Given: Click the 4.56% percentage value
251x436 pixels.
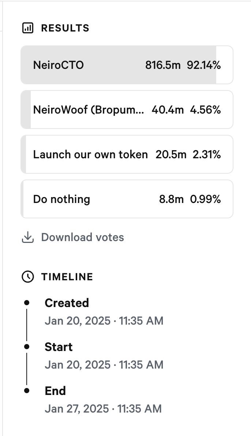Looking at the screenshot, I should point(206,110).
